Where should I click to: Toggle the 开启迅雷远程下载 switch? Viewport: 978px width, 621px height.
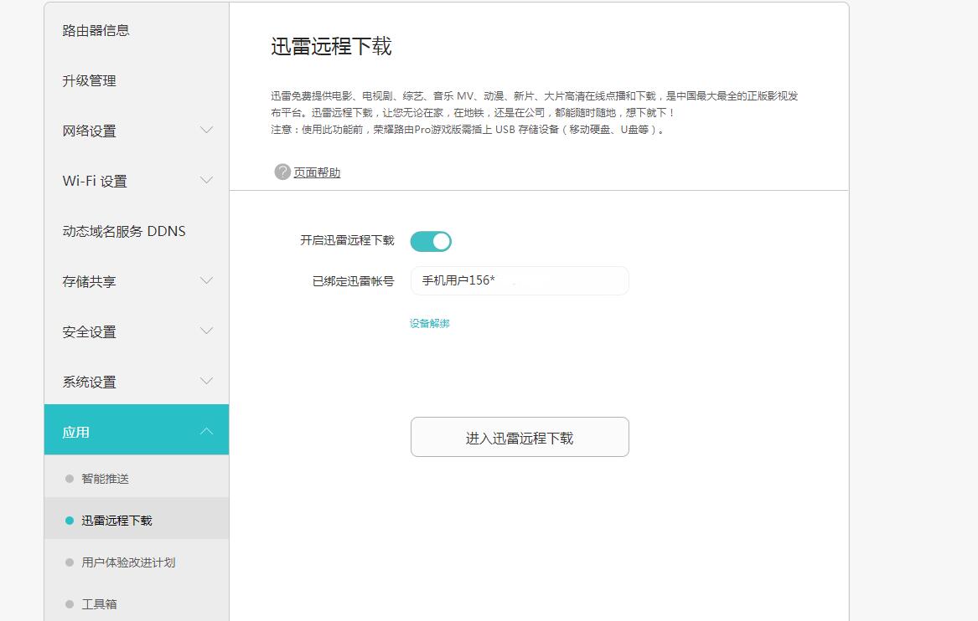(431, 241)
